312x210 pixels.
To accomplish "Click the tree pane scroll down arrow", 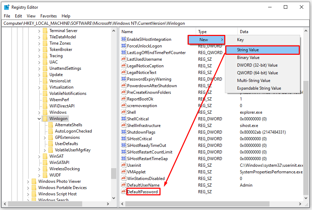I will click(x=114, y=198).
